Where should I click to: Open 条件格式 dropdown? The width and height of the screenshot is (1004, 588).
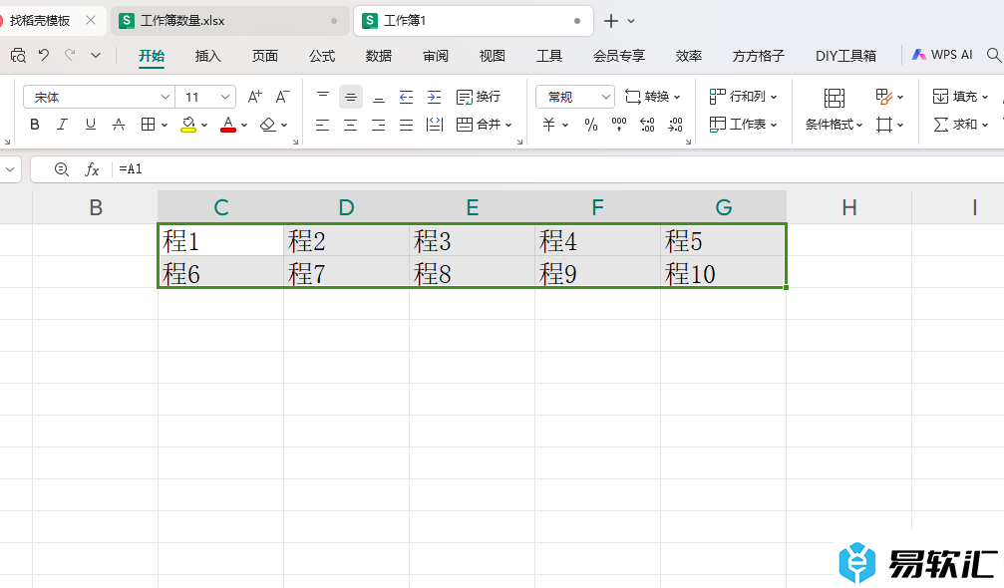pos(834,125)
